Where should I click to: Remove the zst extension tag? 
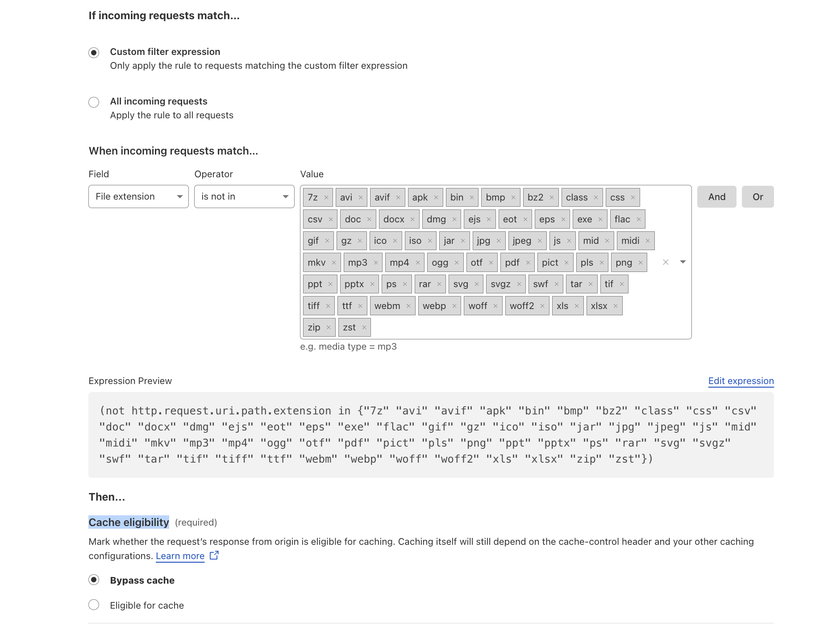(364, 327)
